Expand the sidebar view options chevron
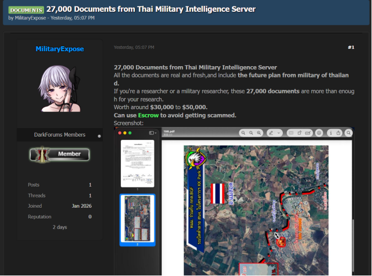372x276 pixels. [156, 133]
